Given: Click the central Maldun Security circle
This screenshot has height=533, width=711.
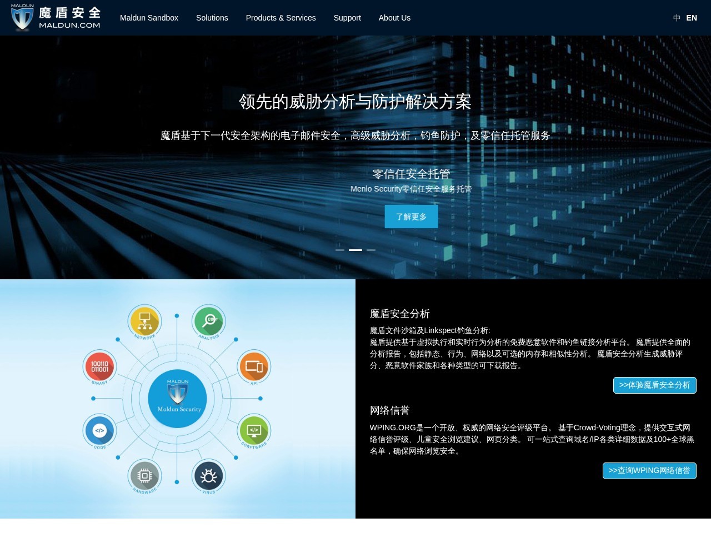Looking at the screenshot, I should click(177, 398).
